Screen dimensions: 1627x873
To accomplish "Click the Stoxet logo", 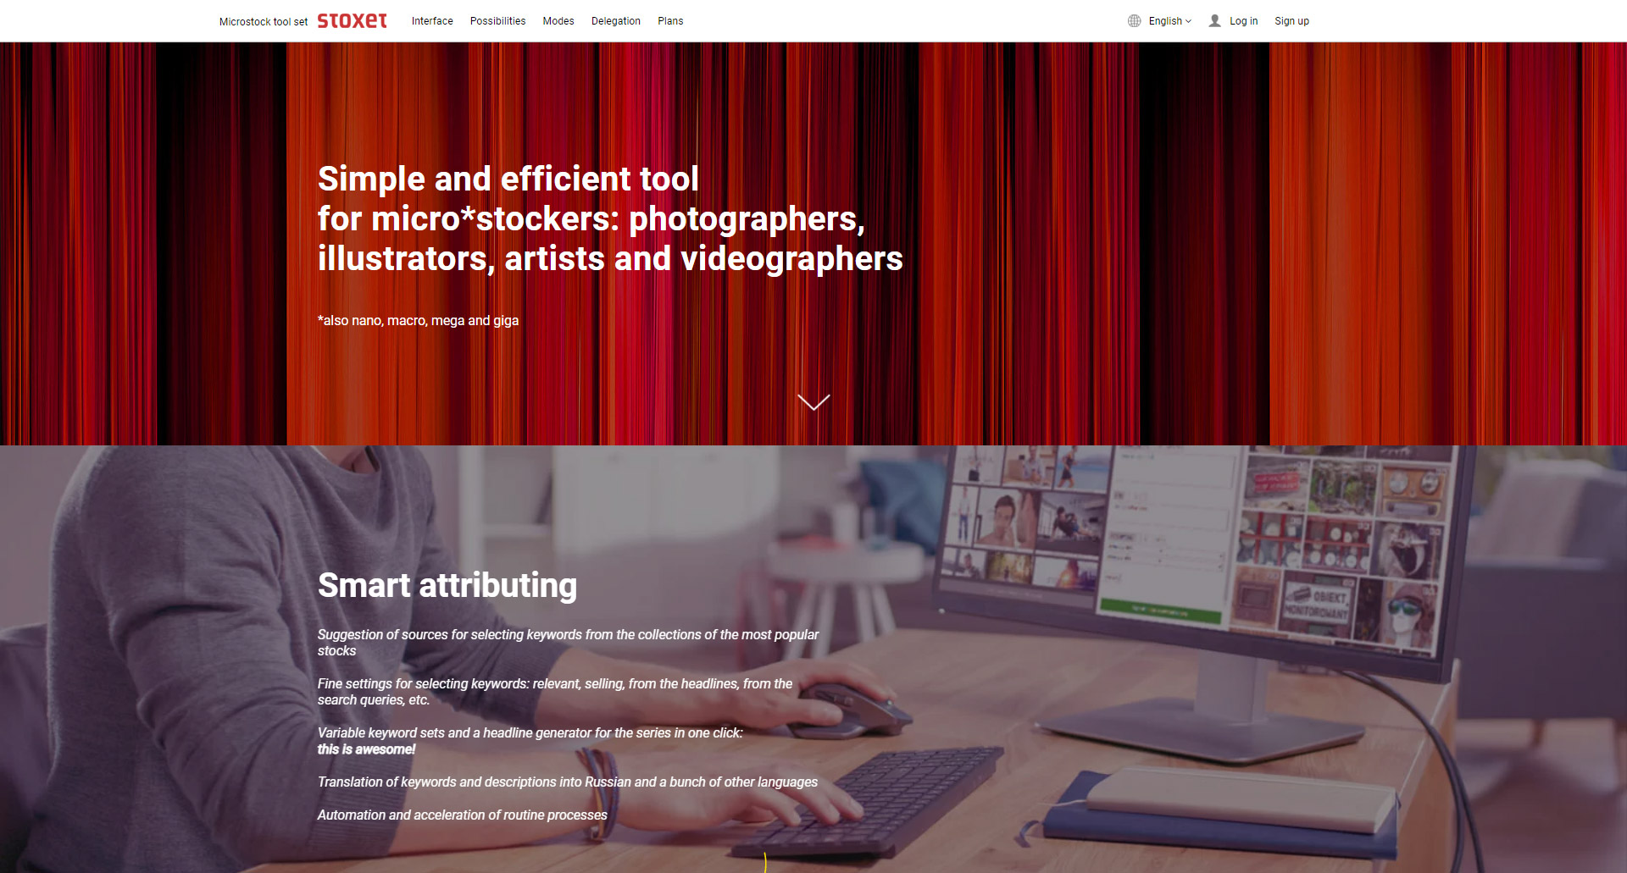I will pos(352,20).
